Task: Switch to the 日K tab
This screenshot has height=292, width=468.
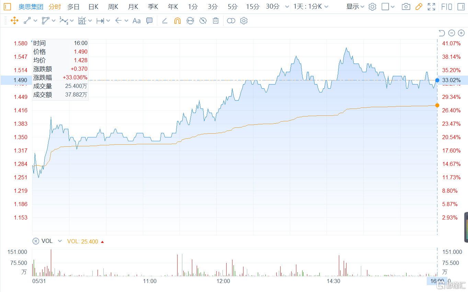Action: pos(93,7)
